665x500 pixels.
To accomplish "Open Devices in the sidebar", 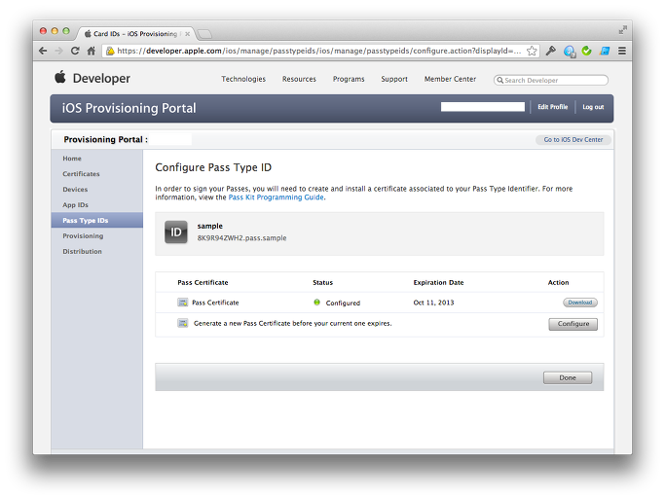I will coord(75,190).
